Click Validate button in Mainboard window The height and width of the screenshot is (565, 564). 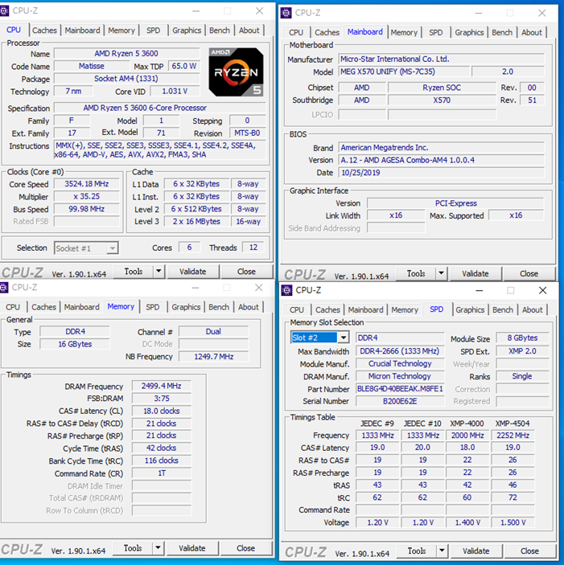pos(475,273)
